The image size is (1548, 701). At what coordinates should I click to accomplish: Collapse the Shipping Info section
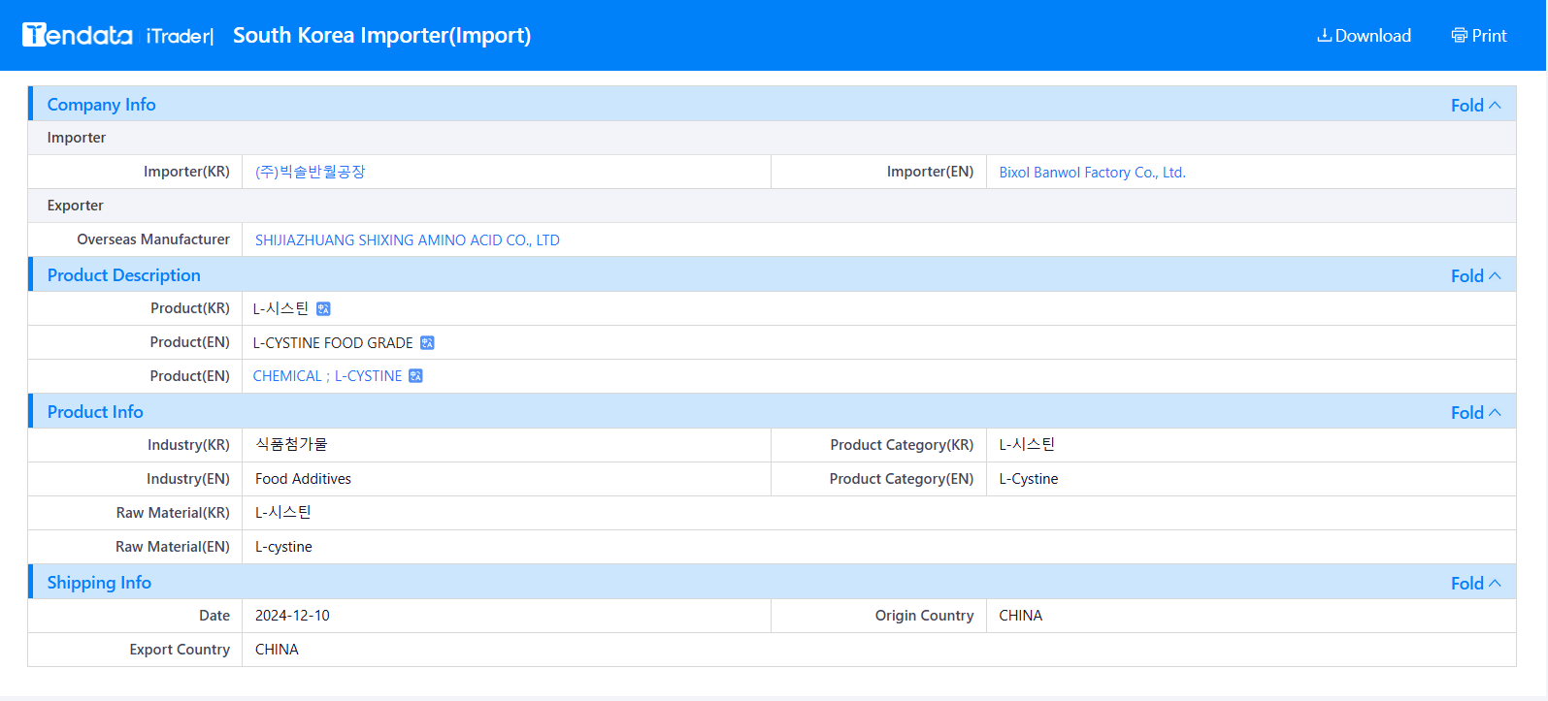pyautogui.click(x=1475, y=583)
